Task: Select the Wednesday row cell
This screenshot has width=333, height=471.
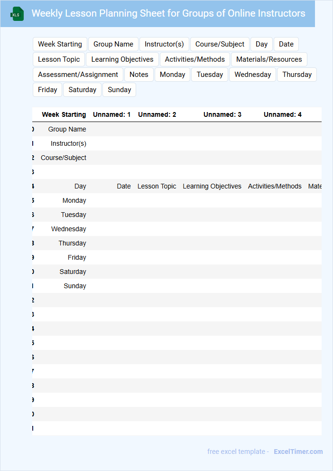Action: [69, 229]
